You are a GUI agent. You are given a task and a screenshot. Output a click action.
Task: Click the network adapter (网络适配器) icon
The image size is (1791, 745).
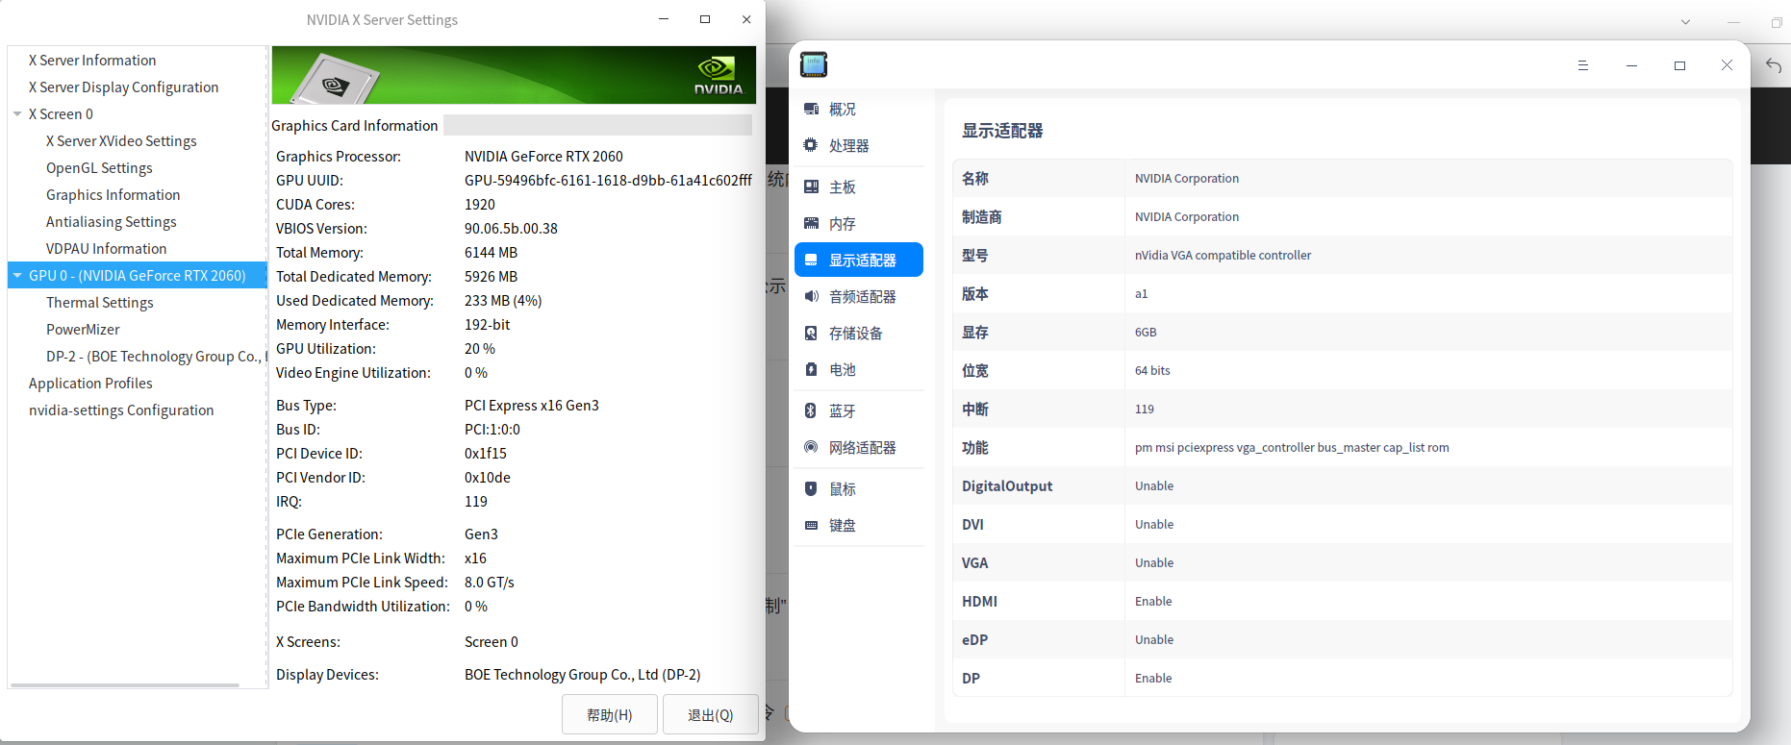coord(811,448)
